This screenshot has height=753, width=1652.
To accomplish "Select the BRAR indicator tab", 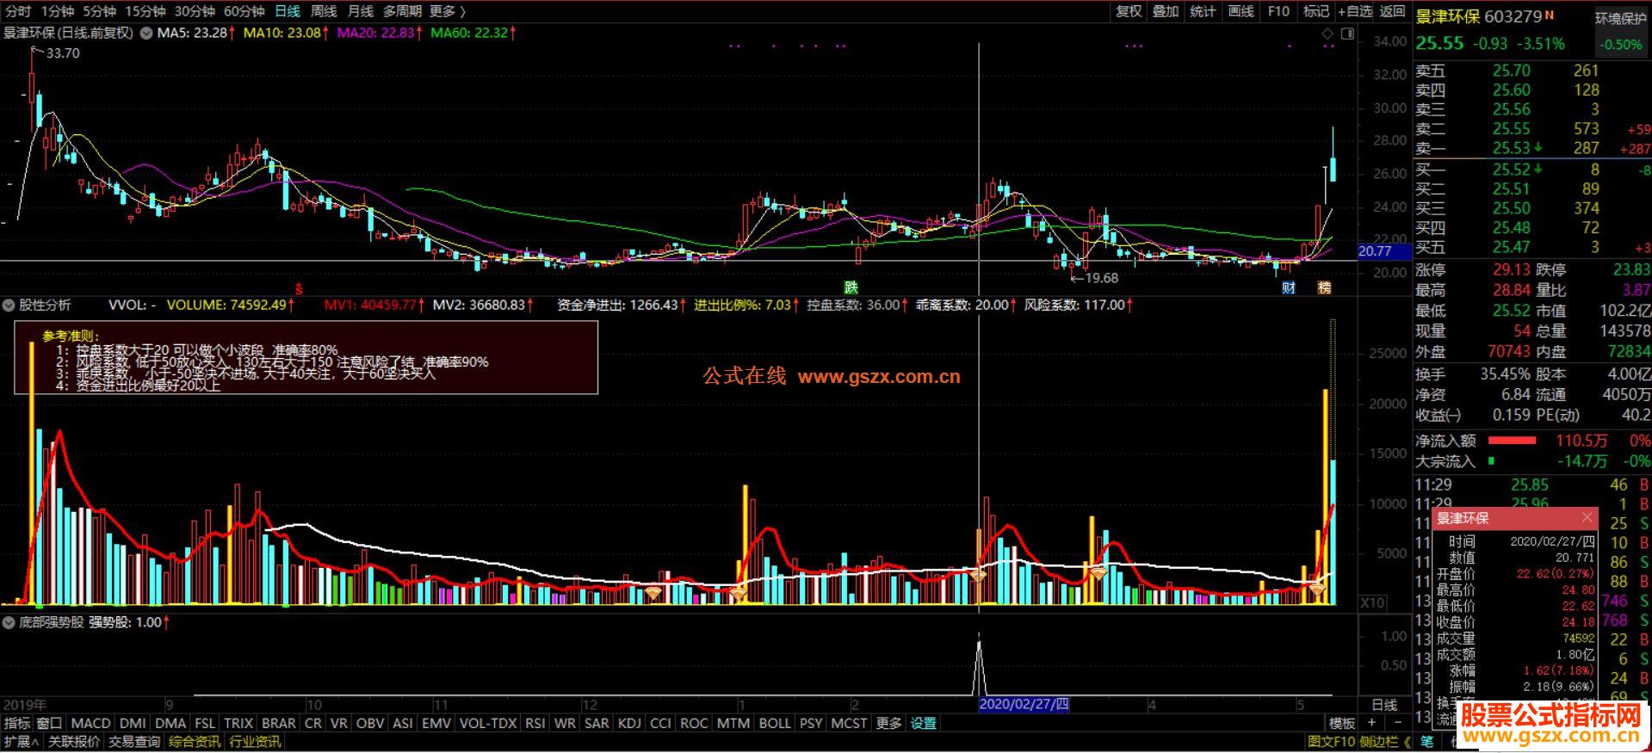I will point(279,723).
